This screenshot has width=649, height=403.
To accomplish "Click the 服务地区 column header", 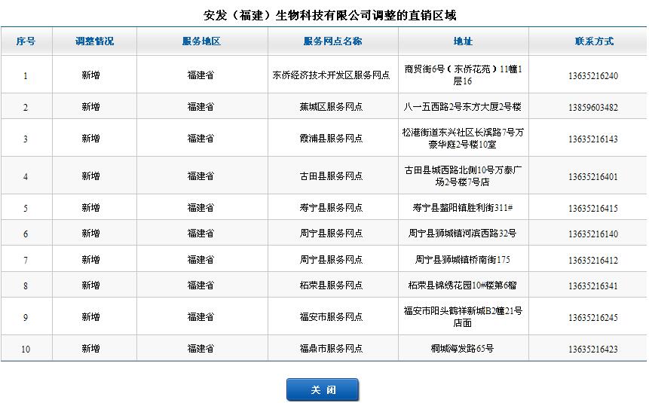I will coord(201,41).
